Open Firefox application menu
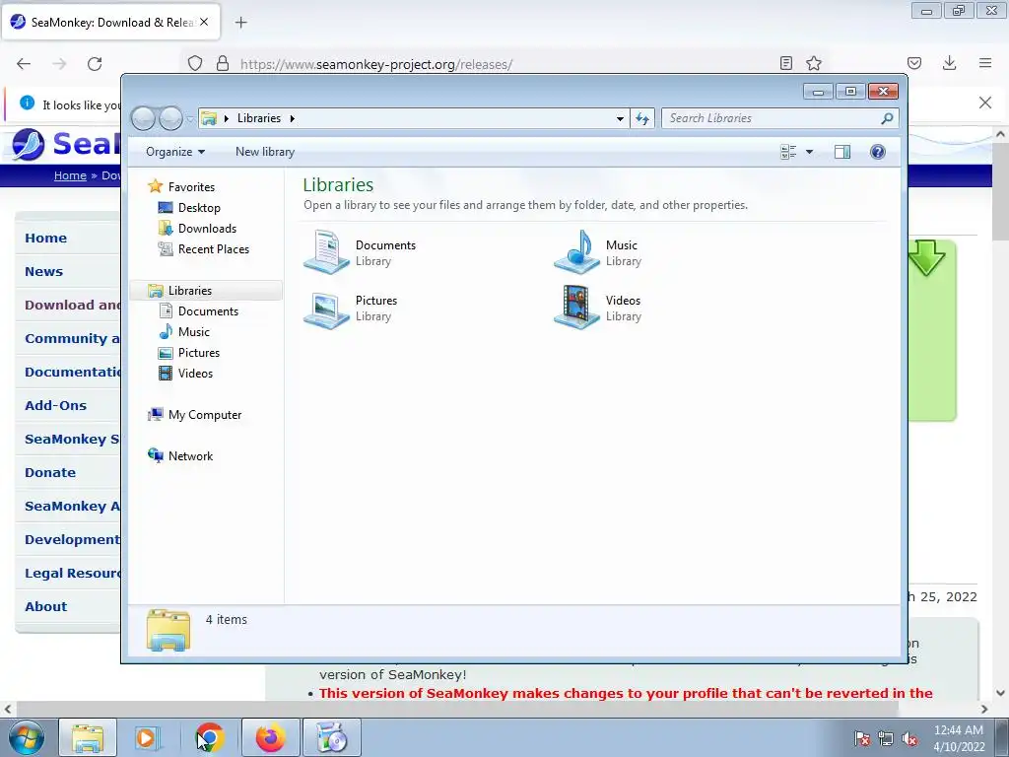Image resolution: width=1009 pixels, height=757 pixels. tap(985, 63)
